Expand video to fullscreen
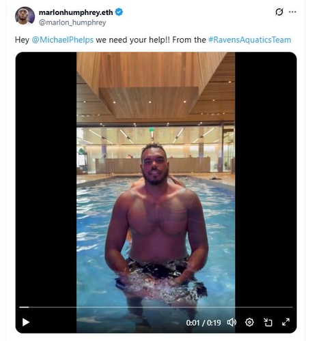310x341 pixels. [x=285, y=322]
